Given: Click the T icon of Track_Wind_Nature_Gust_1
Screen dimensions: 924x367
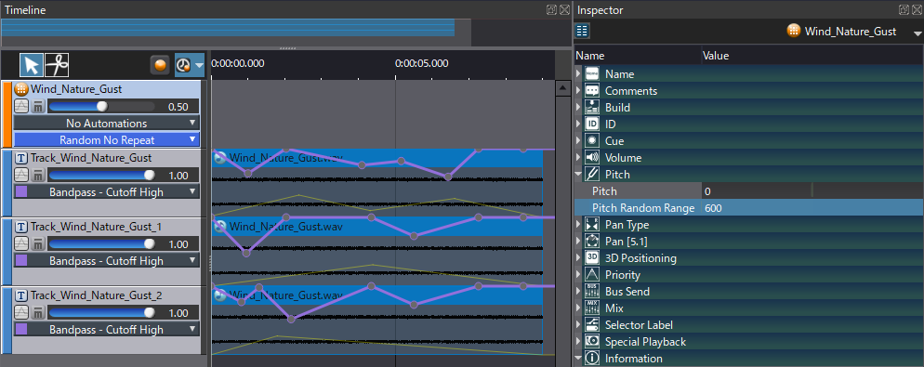Looking at the screenshot, I should coord(21,227).
